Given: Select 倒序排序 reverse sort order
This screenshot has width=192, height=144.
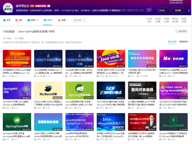Looking at the screenshot, I should 183,42.
